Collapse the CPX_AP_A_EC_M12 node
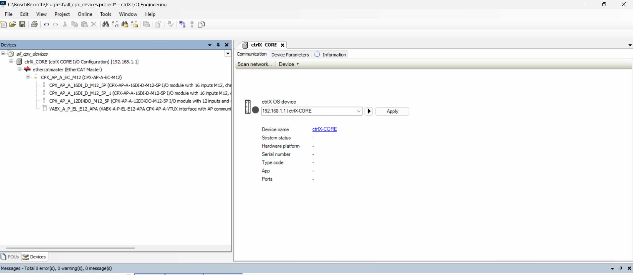 tap(28, 77)
